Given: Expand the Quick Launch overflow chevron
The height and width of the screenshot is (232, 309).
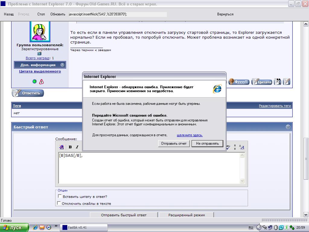Looking at the screenshot, I should pyautogui.click(x=56, y=226).
